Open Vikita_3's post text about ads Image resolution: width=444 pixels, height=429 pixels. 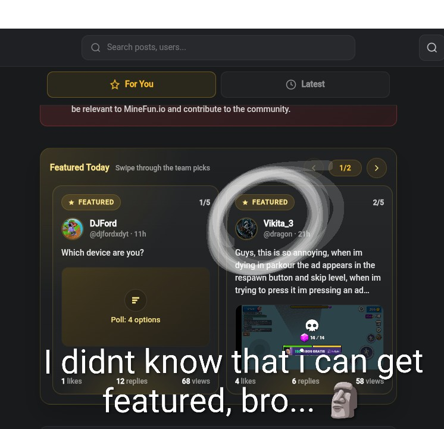click(x=308, y=271)
